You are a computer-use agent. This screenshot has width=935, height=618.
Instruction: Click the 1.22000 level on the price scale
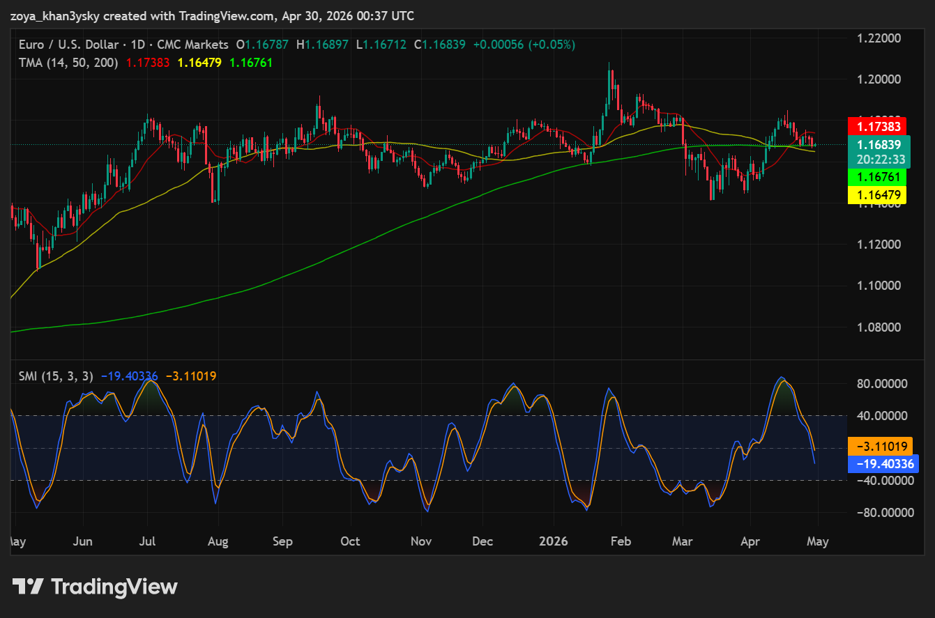[x=879, y=38]
